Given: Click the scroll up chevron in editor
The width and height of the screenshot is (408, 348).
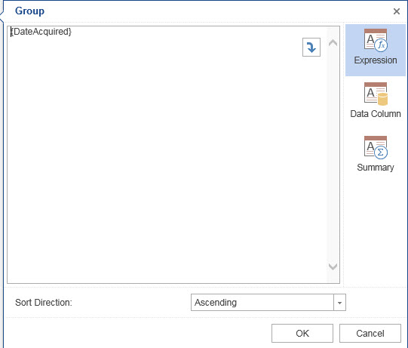Looking at the screenshot, I should [x=333, y=43].
